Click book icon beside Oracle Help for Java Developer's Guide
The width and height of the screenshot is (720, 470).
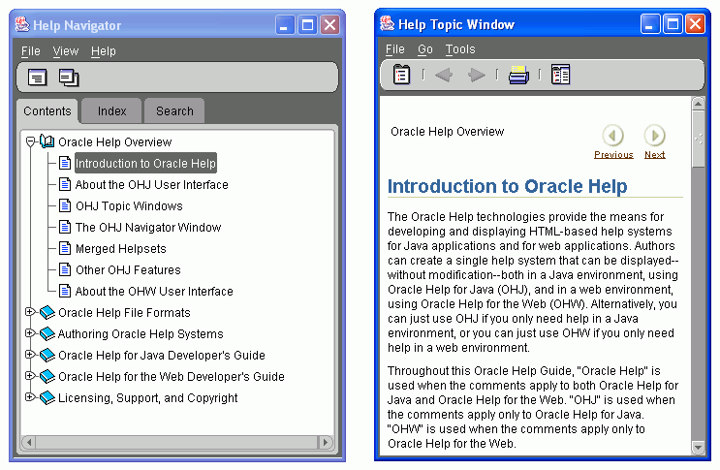click(47, 356)
